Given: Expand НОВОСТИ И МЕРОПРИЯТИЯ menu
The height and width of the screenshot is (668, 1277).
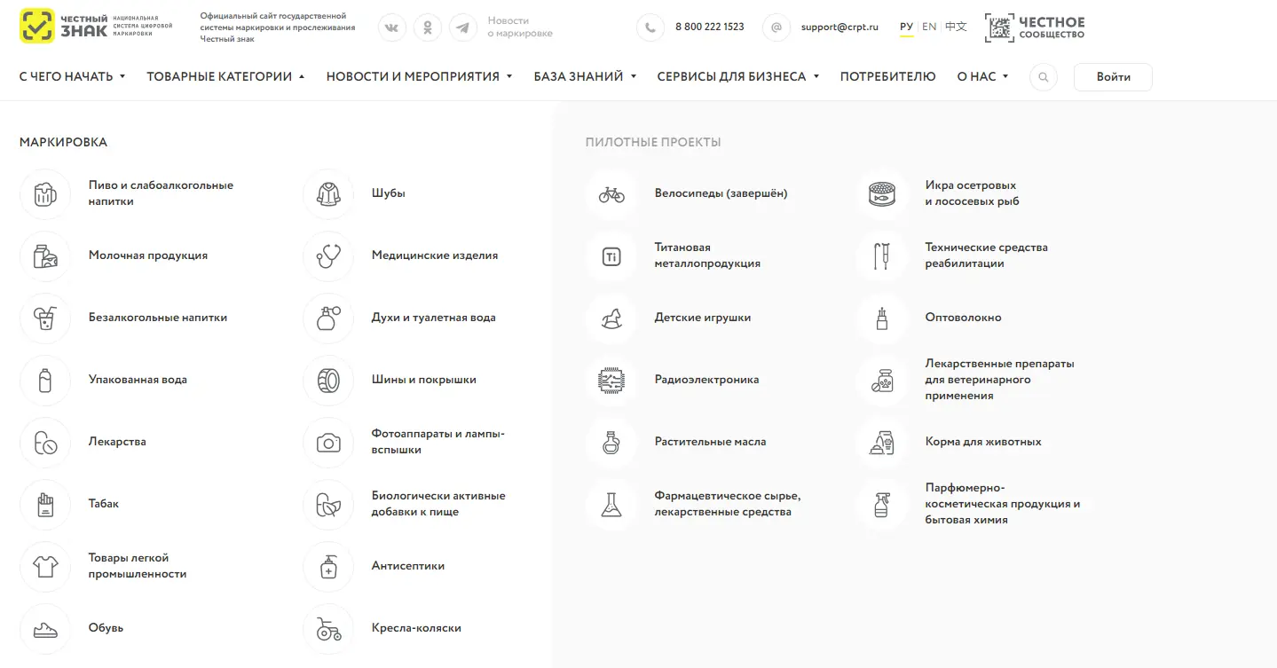Looking at the screenshot, I should pos(419,77).
